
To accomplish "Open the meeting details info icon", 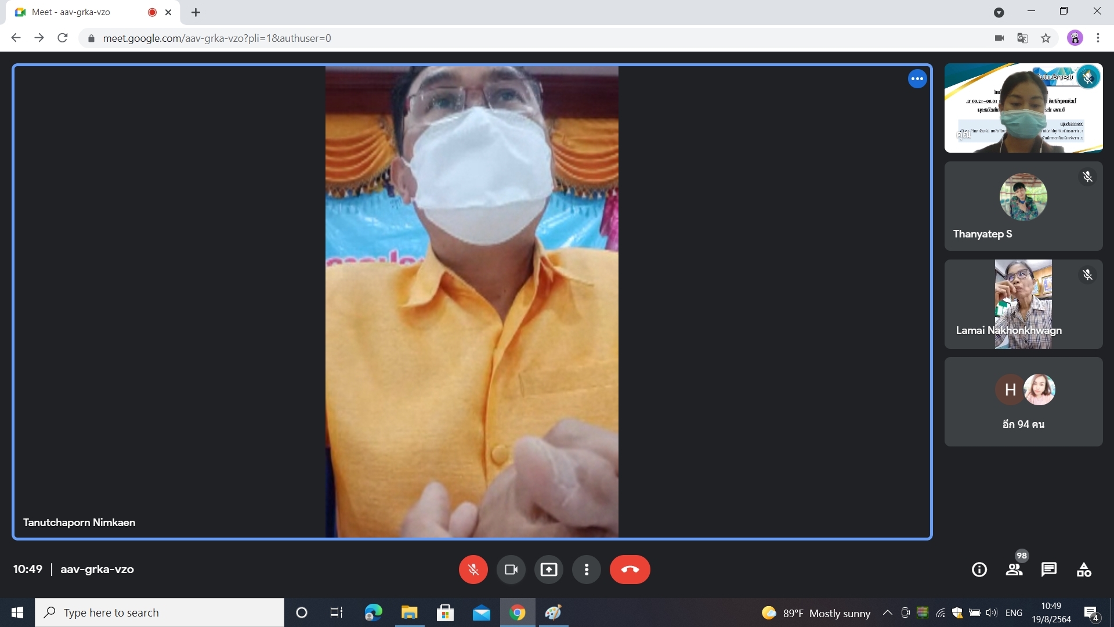I will pyautogui.click(x=979, y=570).
